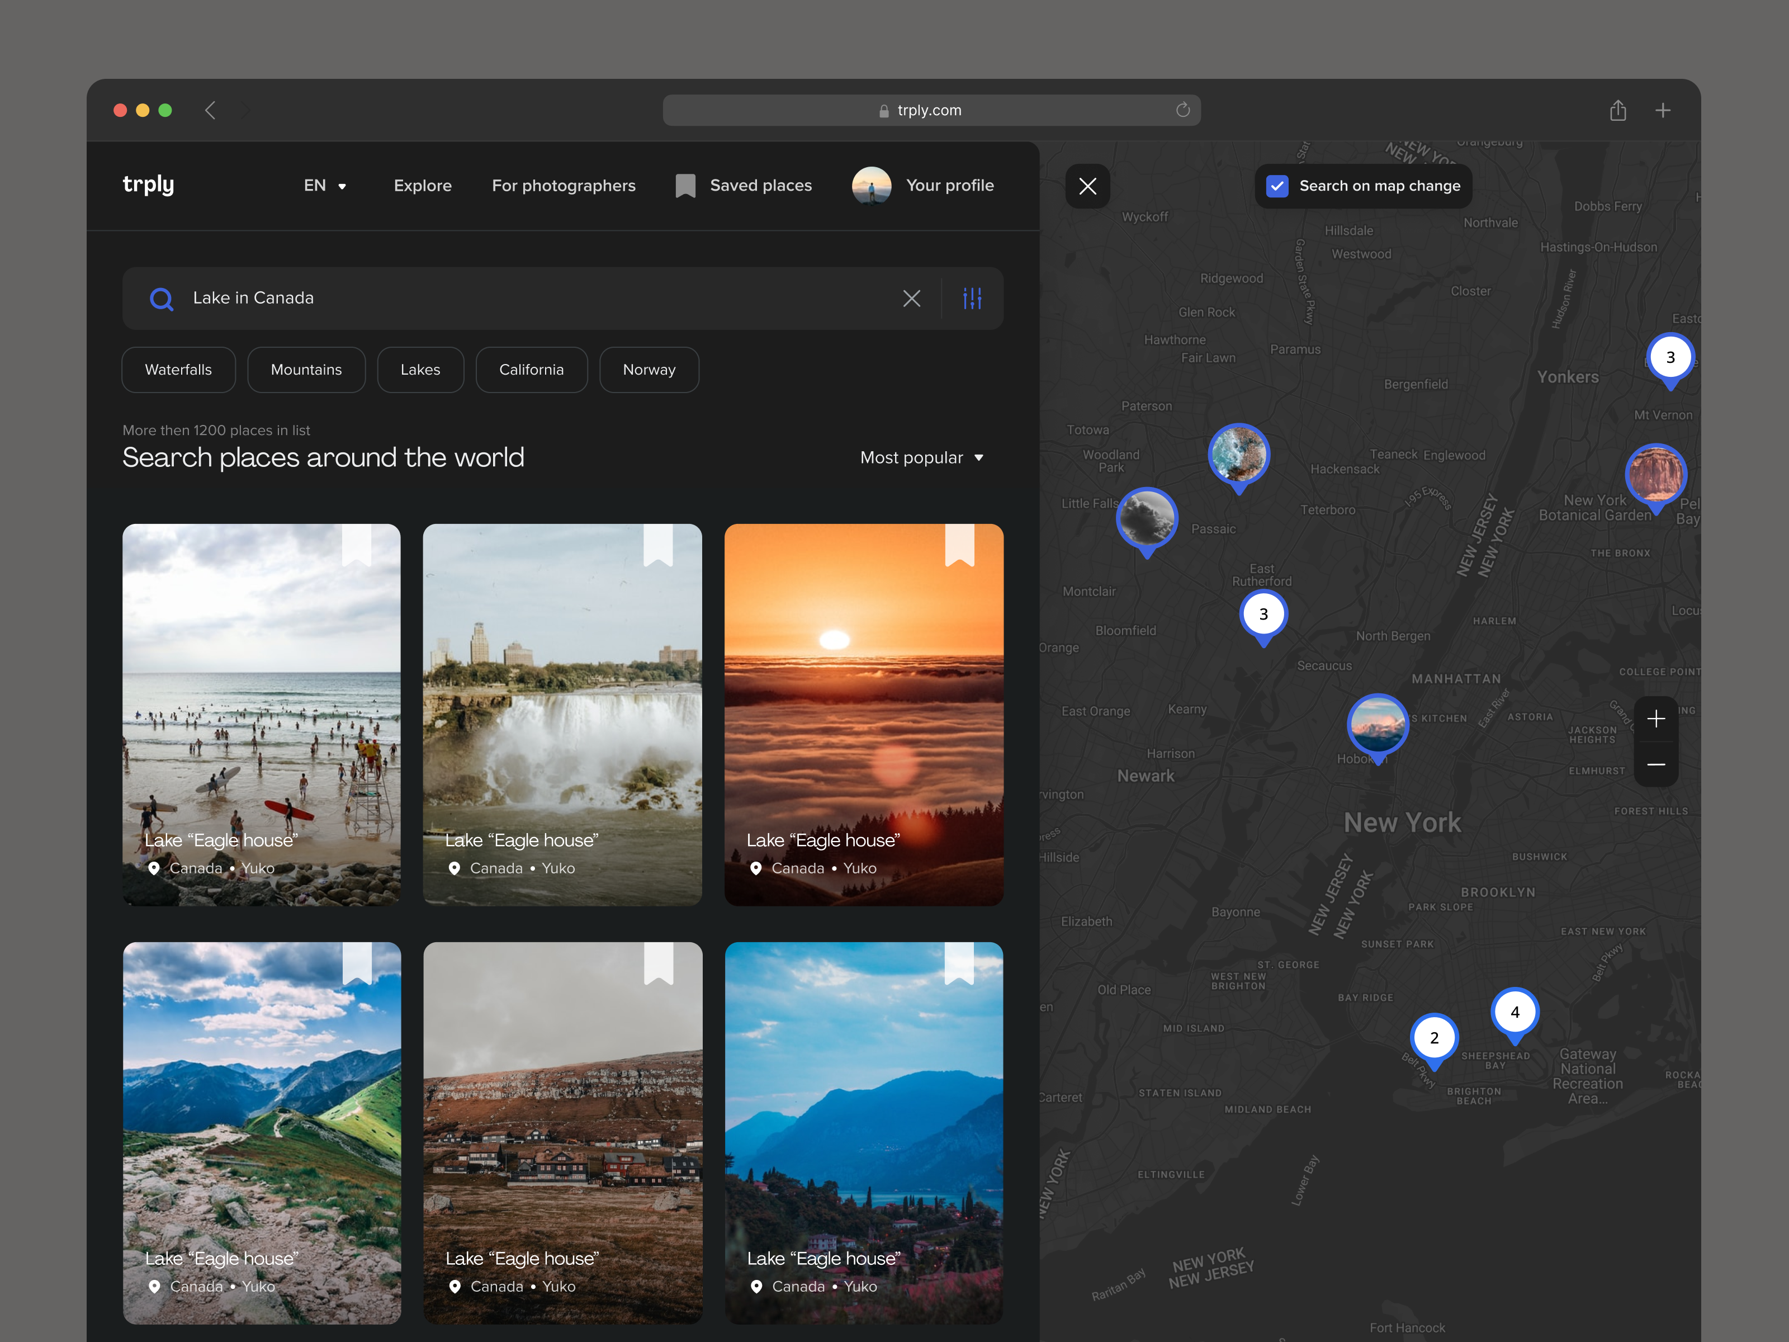Image resolution: width=1789 pixels, height=1342 pixels.
Task: Click the search magnifier icon
Action: coord(162,299)
